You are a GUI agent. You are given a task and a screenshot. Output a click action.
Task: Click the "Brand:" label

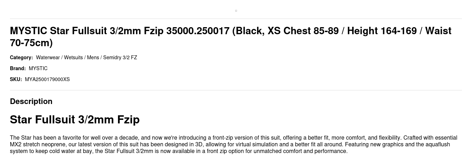point(18,68)
